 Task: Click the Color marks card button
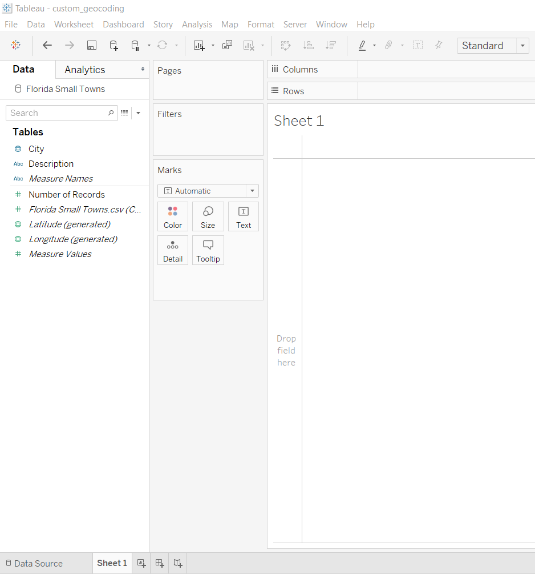(x=173, y=216)
